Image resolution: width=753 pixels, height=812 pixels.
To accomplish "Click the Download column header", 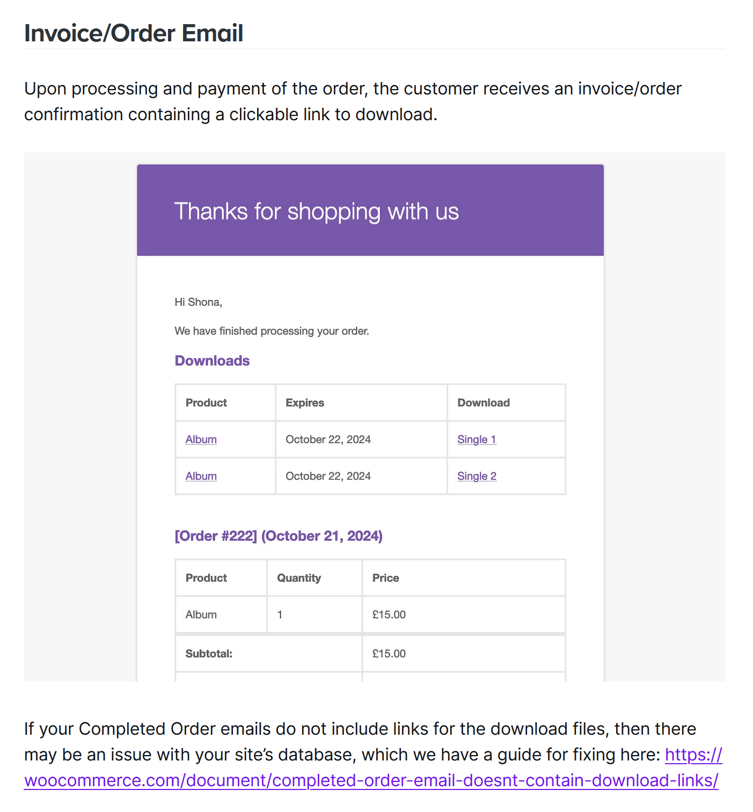I will 484,403.
